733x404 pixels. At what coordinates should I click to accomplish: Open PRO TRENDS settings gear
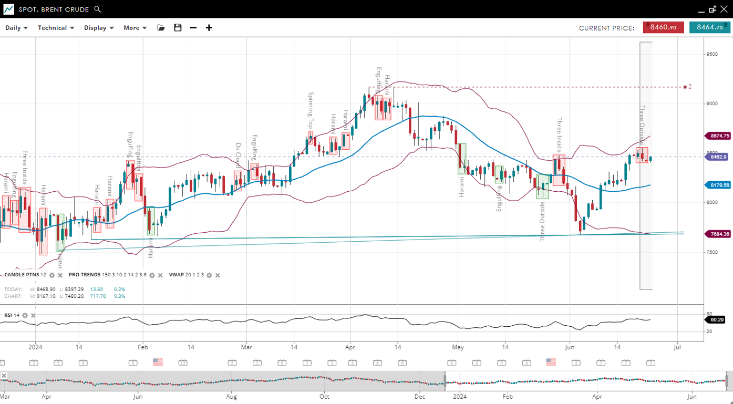tap(152, 275)
